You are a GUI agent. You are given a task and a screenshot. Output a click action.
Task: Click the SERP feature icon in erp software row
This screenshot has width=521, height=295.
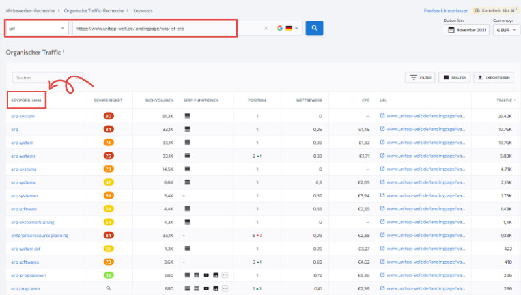coord(188,208)
